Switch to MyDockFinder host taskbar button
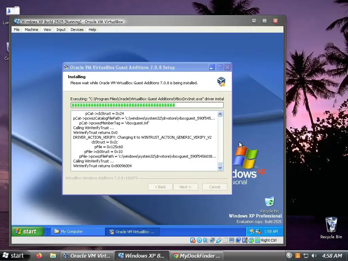This screenshot has height=261, width=348. tap(197, 256)
